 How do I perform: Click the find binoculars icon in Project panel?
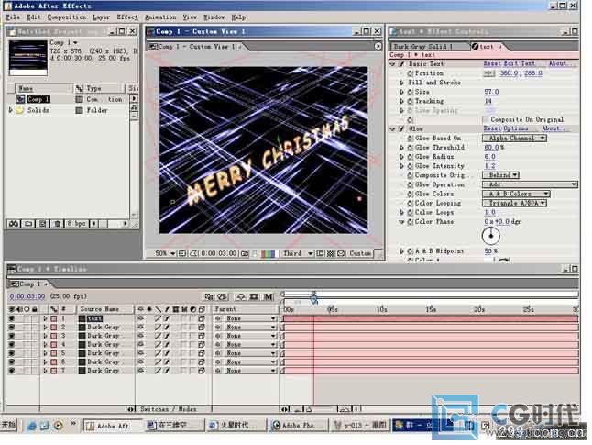point(14,224)
